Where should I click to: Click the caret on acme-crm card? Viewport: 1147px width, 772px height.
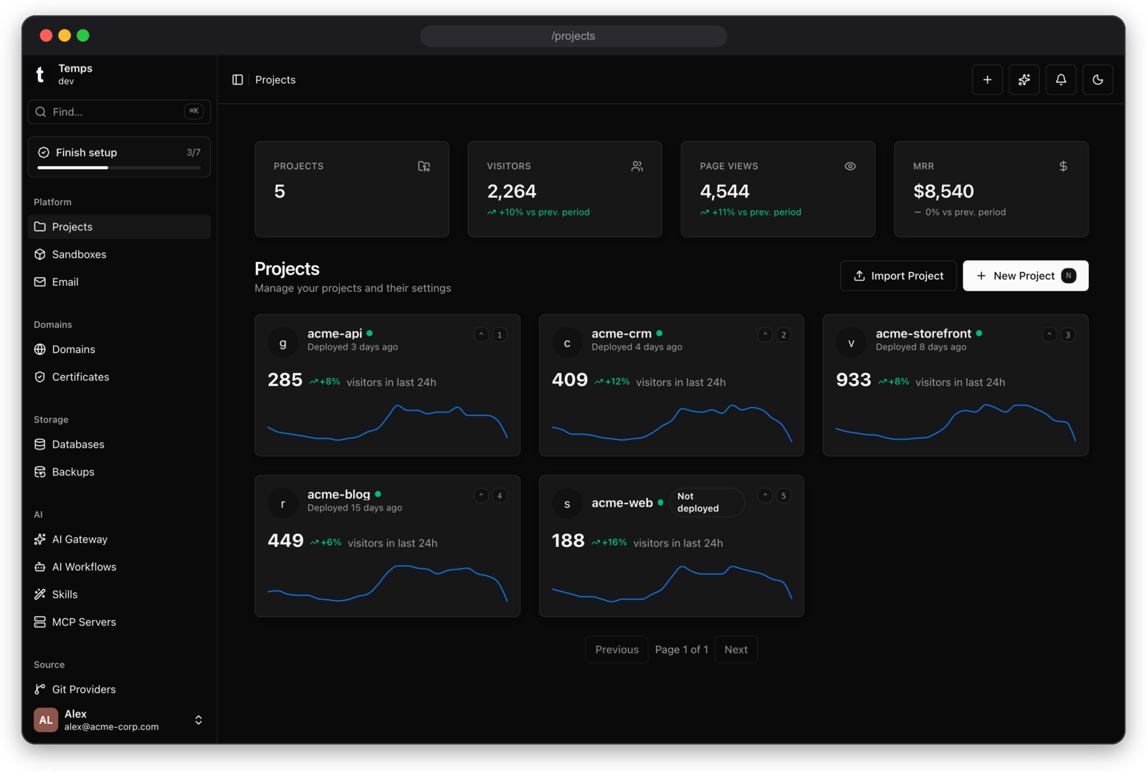(765, 334)
